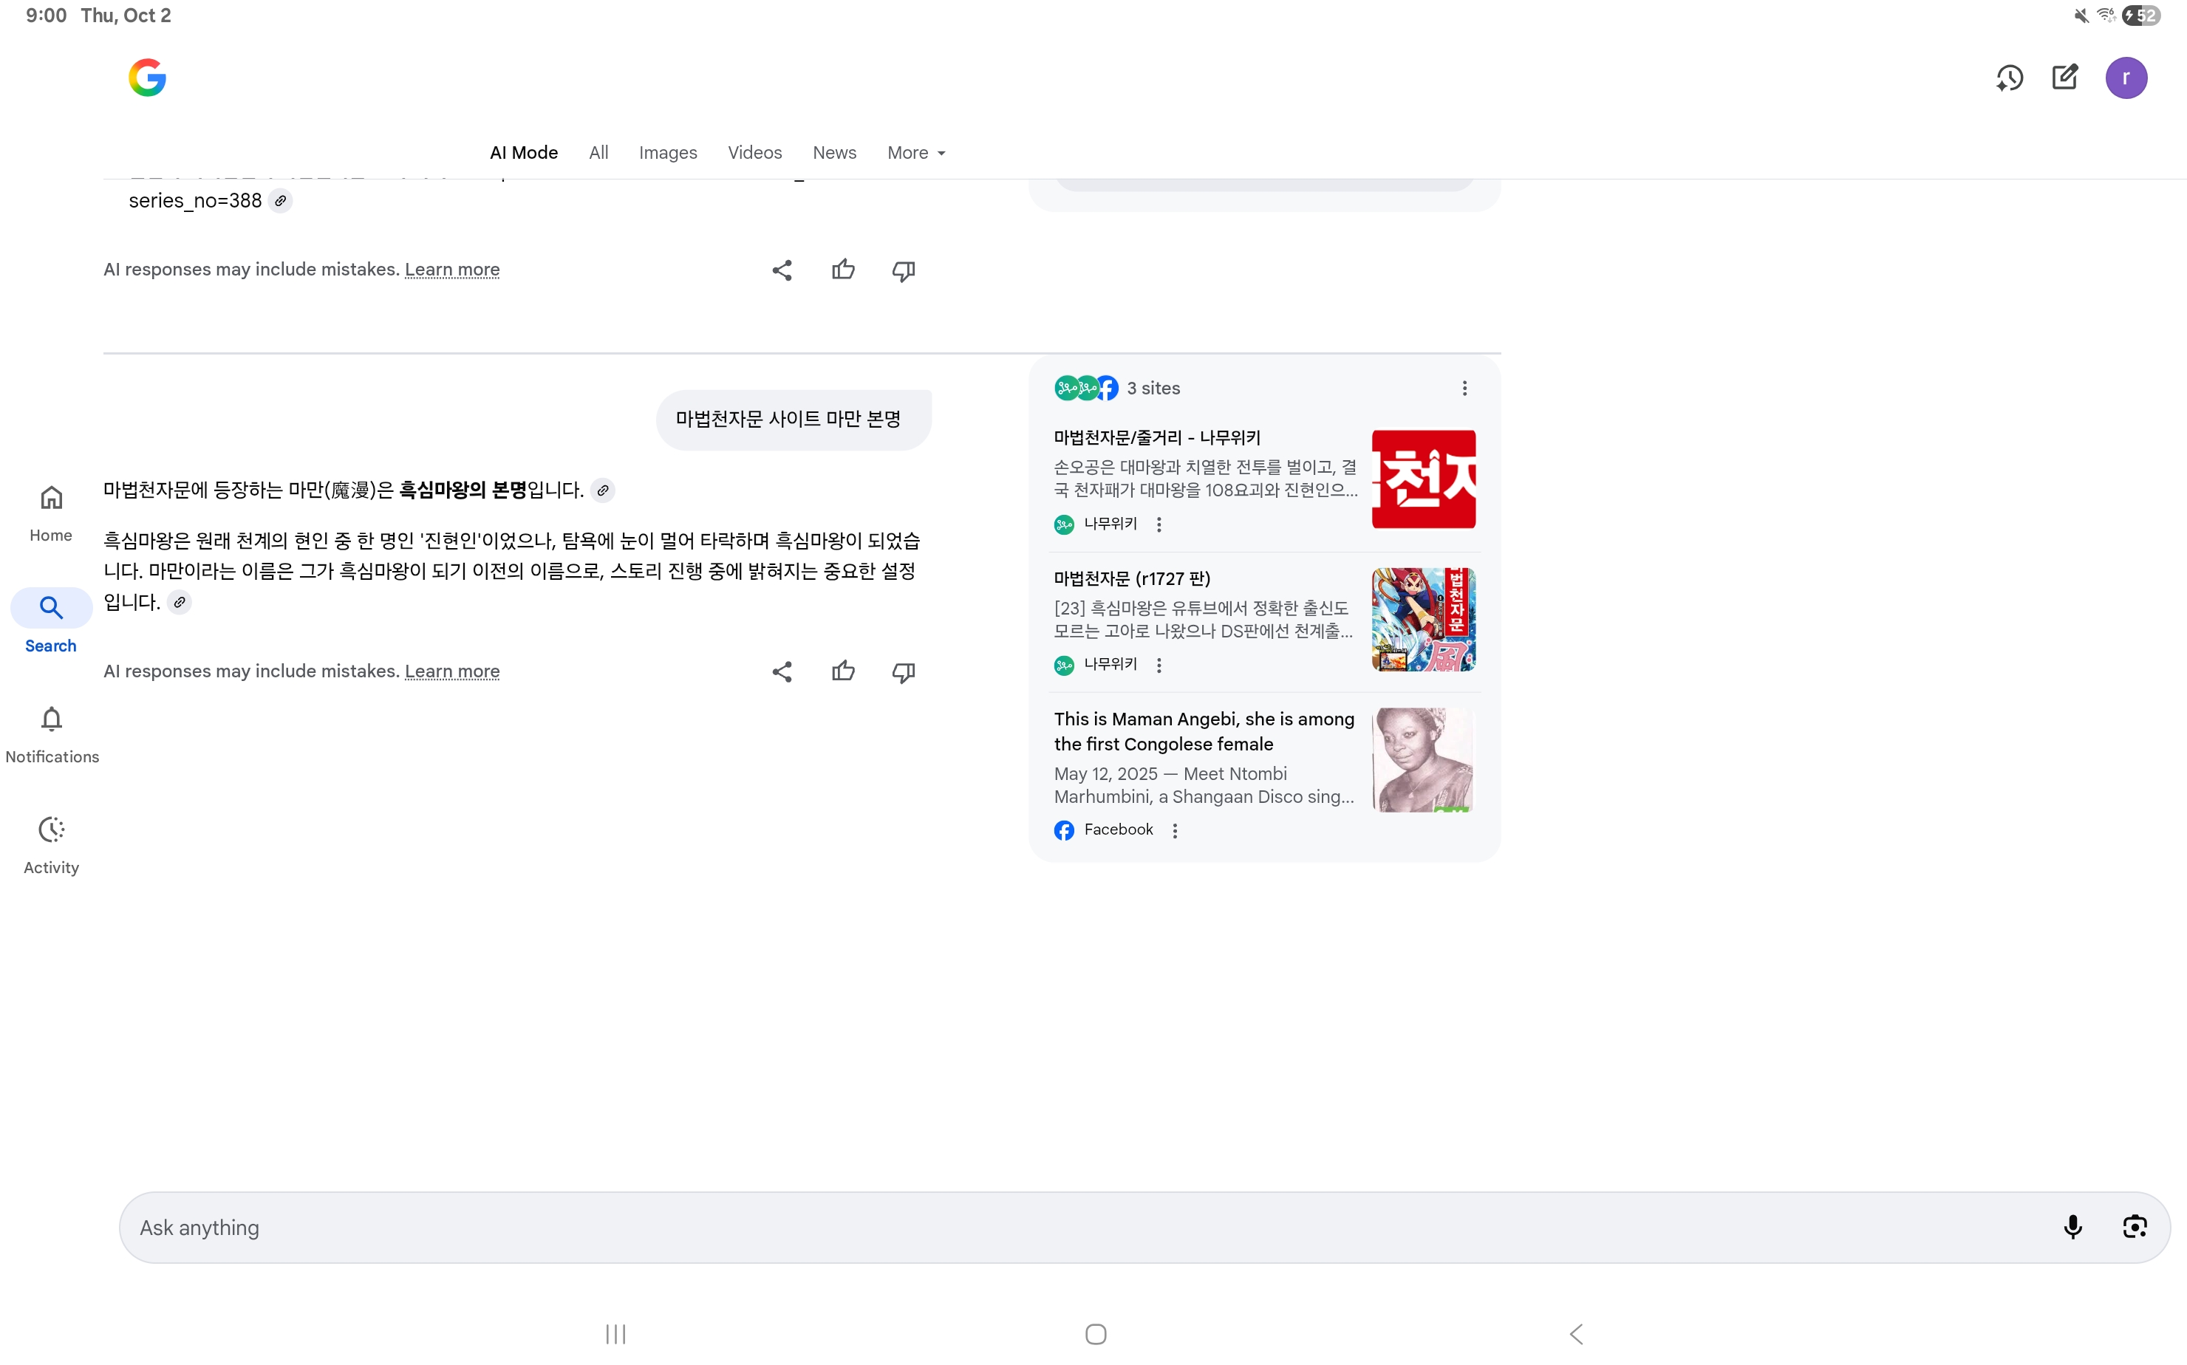Share the 마만 본명 AI response
Screen dimensions: 2187x1365
(782, 671)
